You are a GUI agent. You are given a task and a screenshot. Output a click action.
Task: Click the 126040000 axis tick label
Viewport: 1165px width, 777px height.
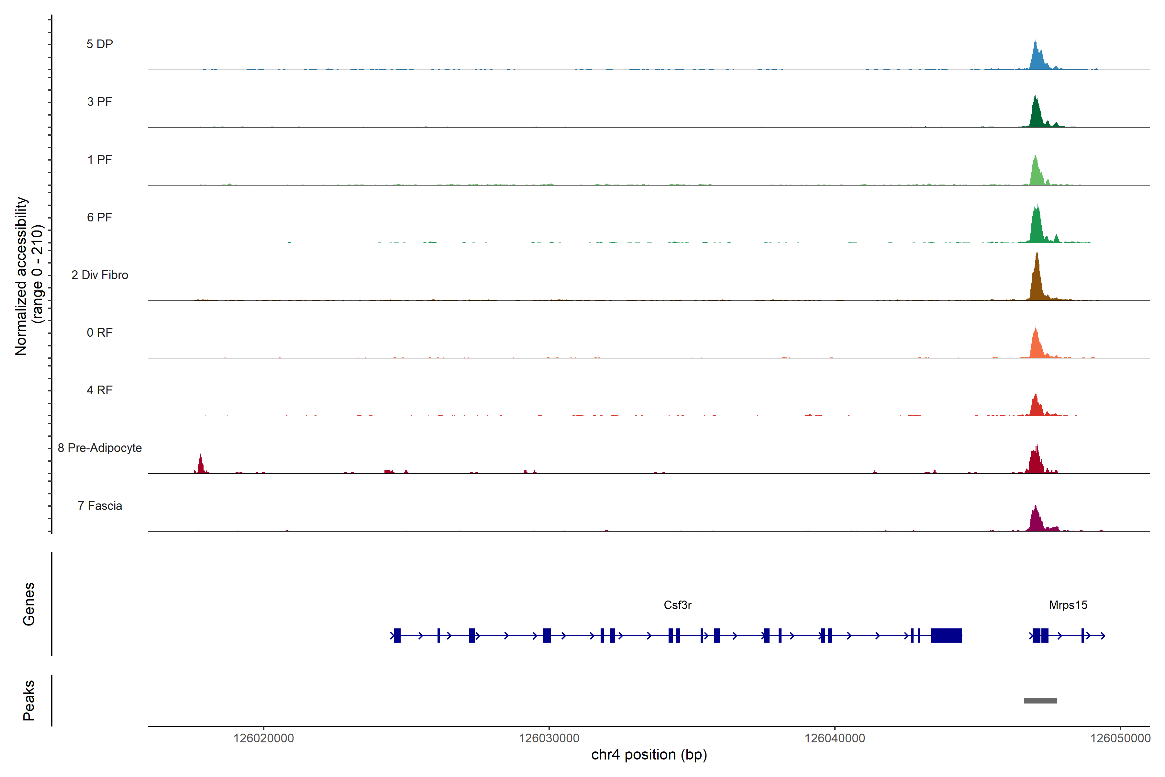point(835,738)
